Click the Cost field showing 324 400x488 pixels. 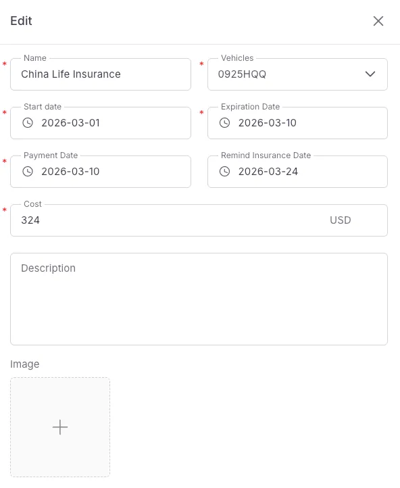(x=199, y=220)
